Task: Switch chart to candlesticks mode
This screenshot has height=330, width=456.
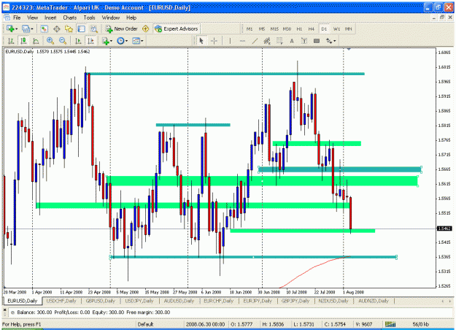Action: [x=23, y=41]
